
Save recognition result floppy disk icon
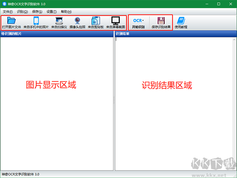[161, 20]
